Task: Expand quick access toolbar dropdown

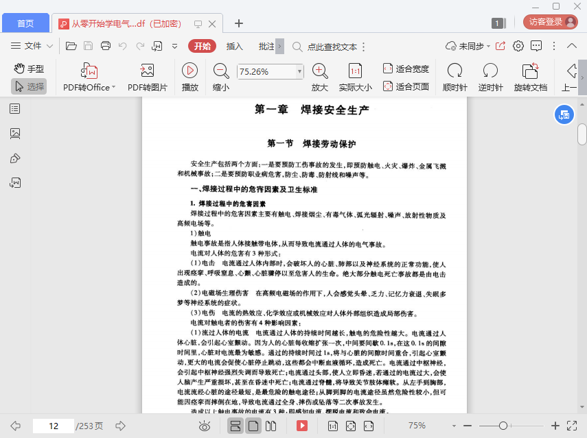Action: pos(175,47)
